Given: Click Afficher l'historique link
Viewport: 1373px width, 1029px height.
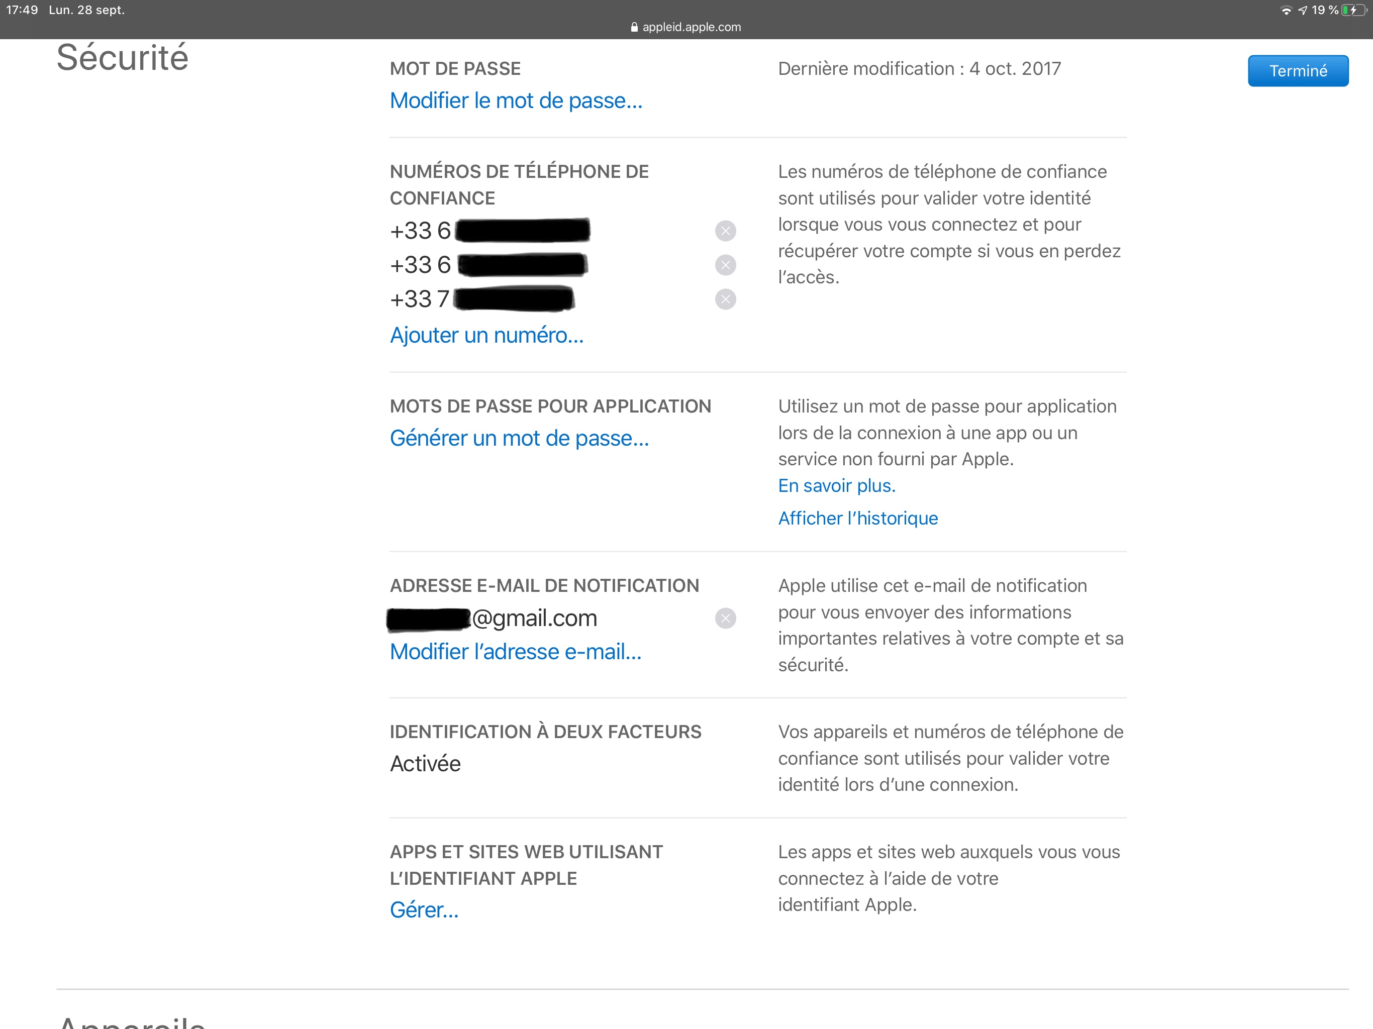Looking at the screenshot, I should pyautogui.click(x=858, y=518).
